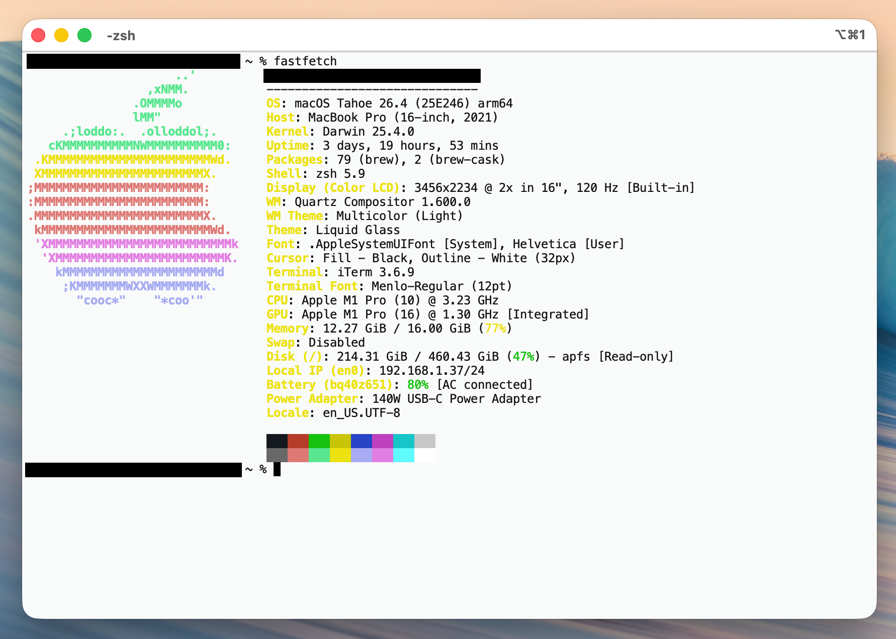Click the Local IP '192.168.1.37/24' line
The image size is (896, 639).
[376, 371]
